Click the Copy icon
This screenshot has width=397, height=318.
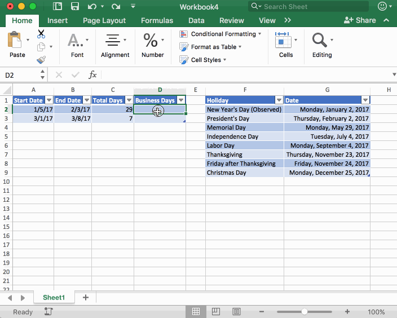click(41, 47)
